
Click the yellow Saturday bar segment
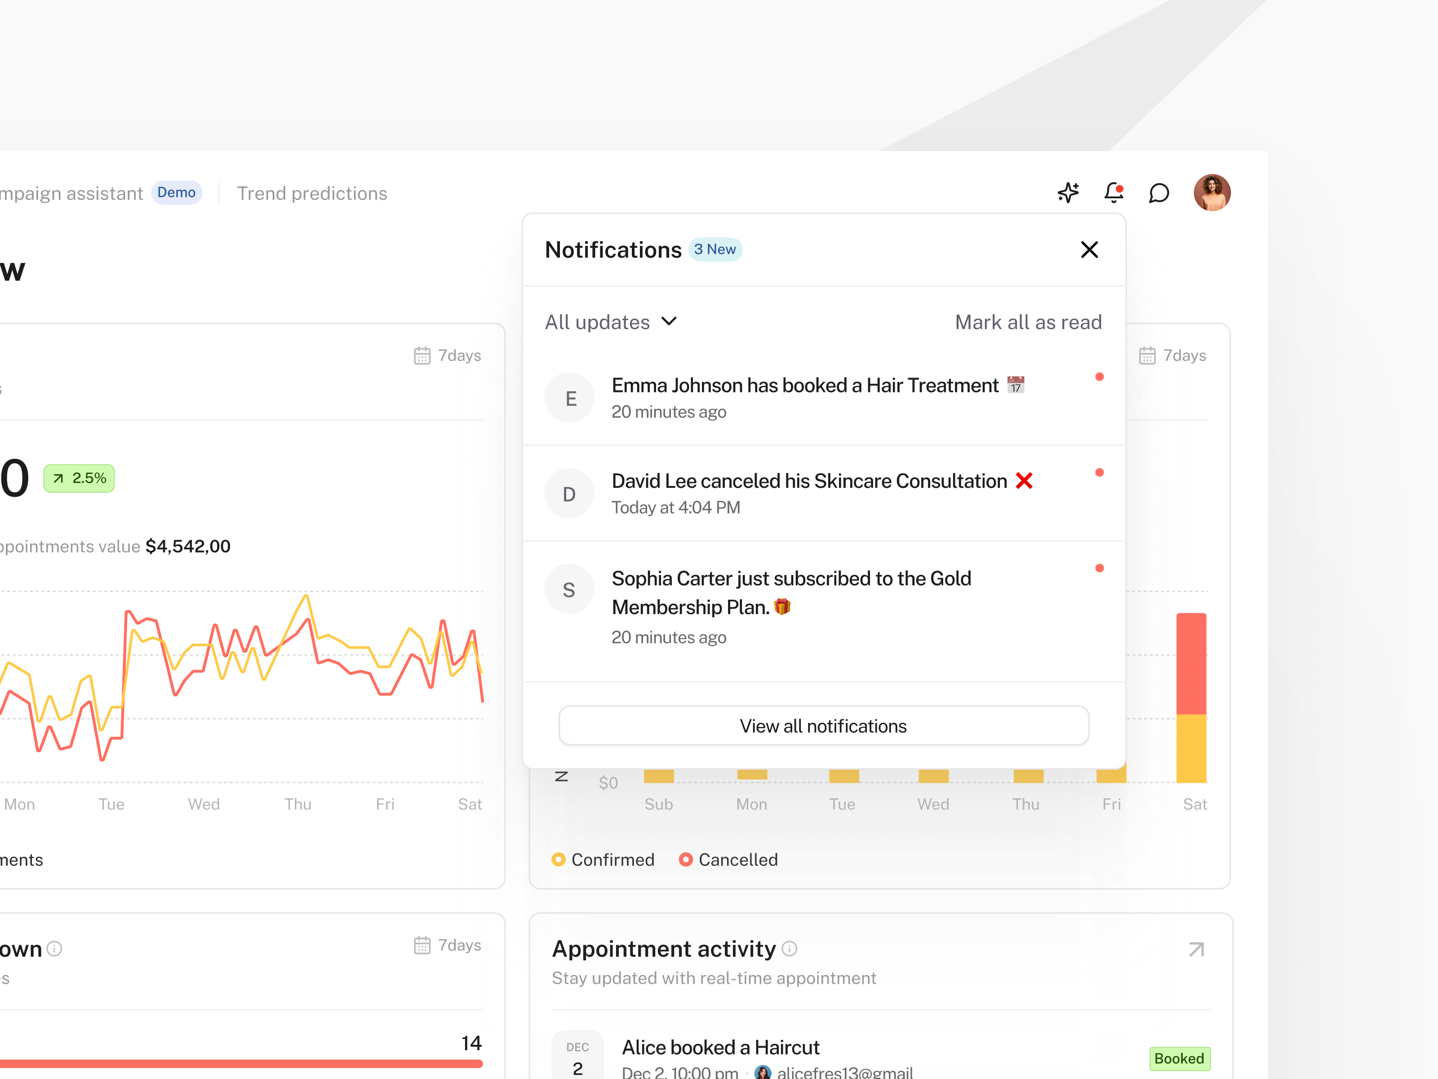pyautogui.click(x=1191, y=749)
